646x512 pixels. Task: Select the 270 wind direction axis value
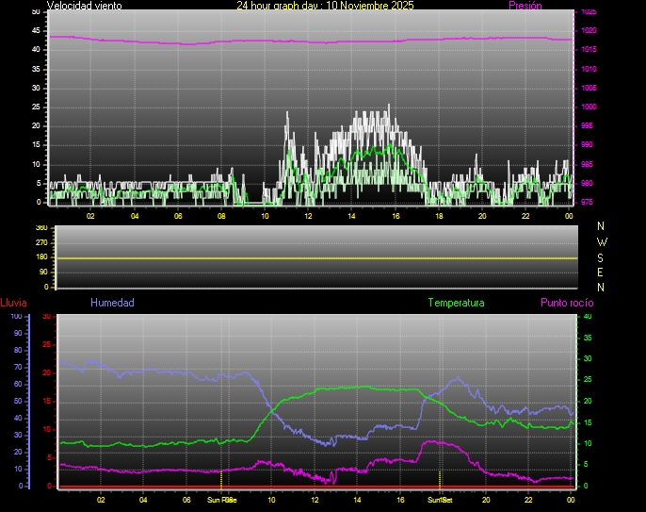click(40, 242)
